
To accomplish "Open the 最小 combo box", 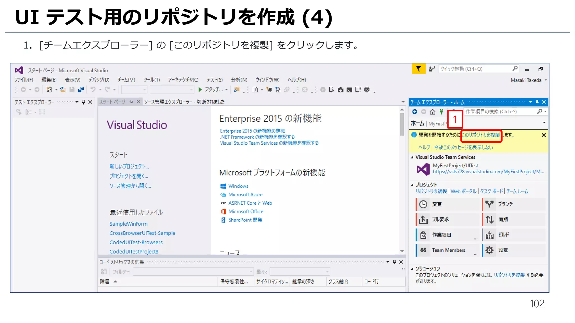I will click(300, 271).
